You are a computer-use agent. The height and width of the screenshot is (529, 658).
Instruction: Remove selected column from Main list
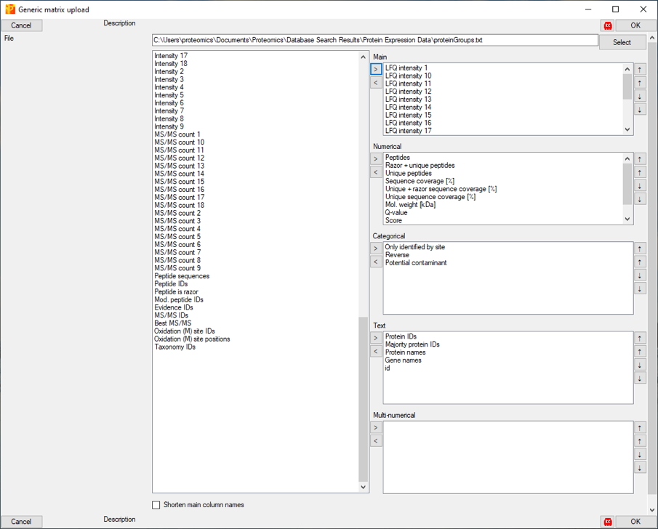coord(376,83)
